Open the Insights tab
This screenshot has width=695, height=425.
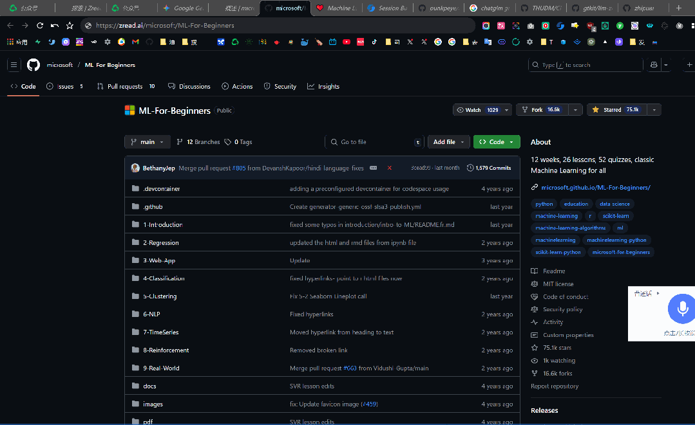point(323,87)
